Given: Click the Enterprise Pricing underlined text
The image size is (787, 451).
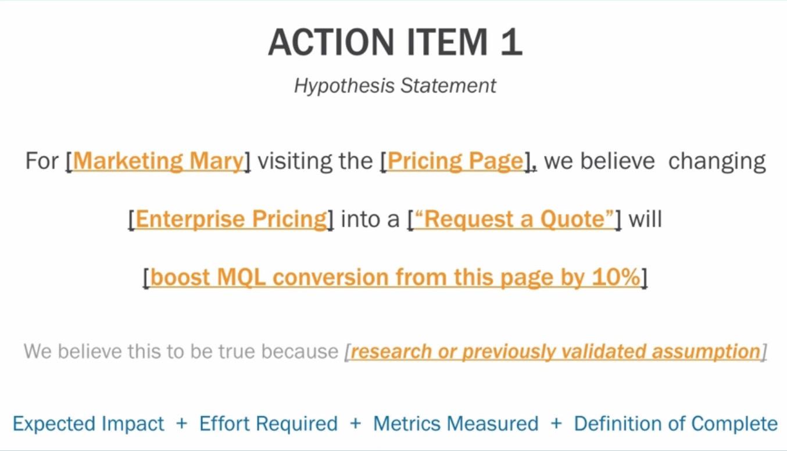Looking at the screenshot, I should point(231,220).
